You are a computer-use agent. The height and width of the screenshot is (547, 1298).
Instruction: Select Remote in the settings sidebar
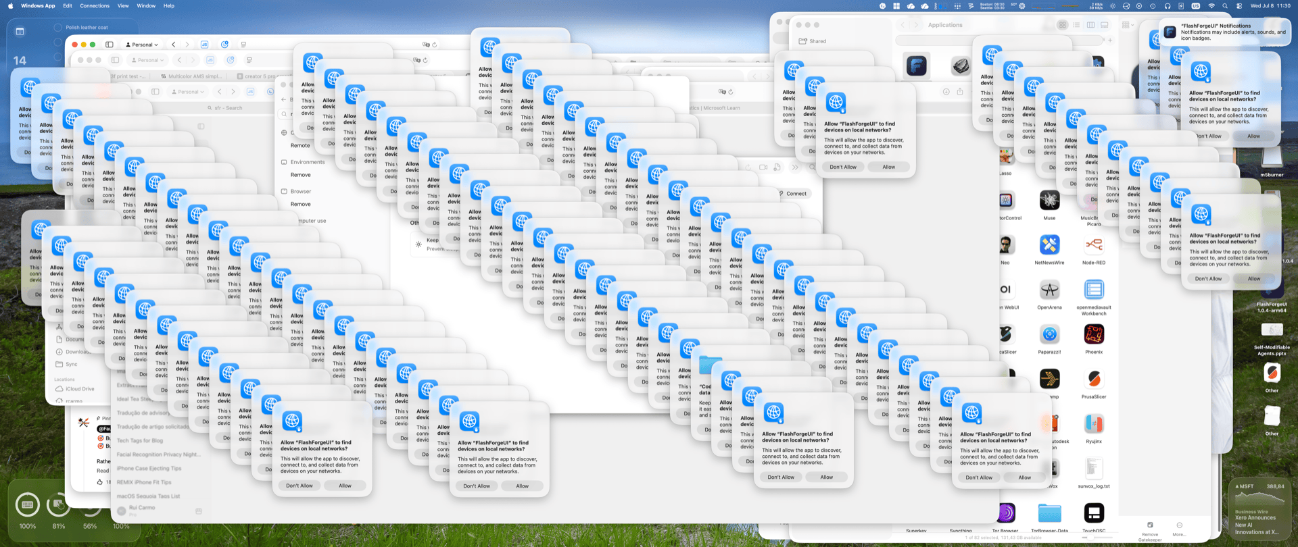point(300,145)
